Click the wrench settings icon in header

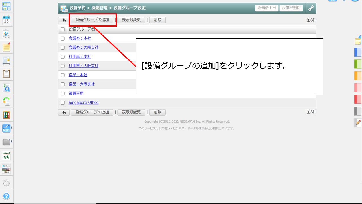tap(311, 8)
